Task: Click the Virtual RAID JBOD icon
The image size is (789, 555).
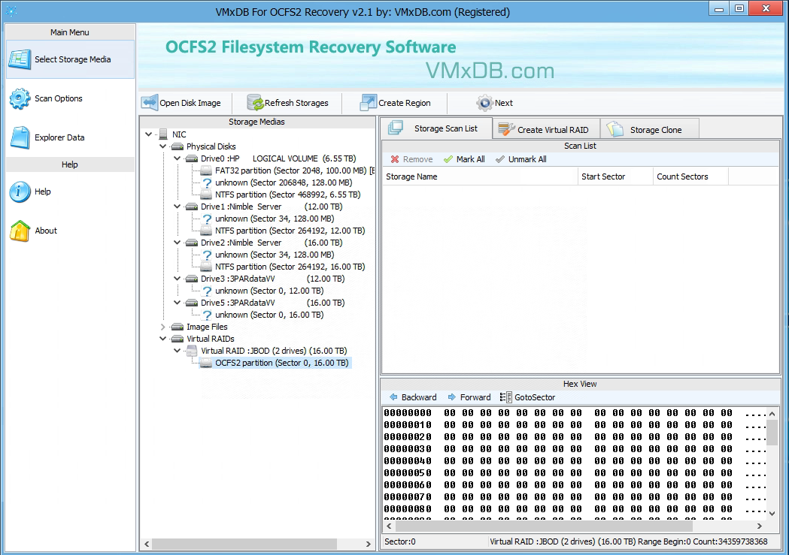Action: [192, 351]
